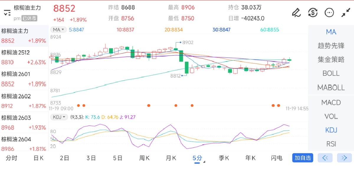This screenshot has width=354, height=169.
Task: Go to previous contract with left chevrons
Action: point(325,158)
